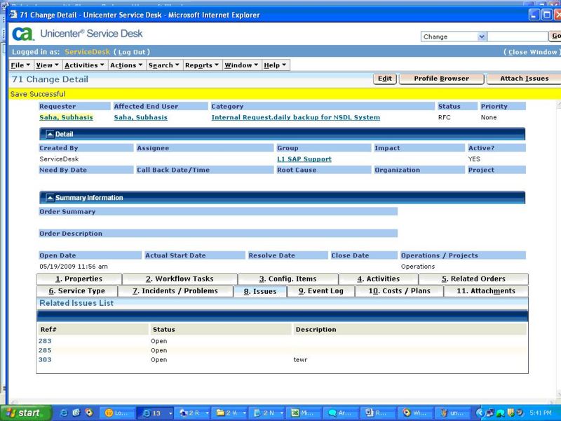Open the Activities menu

[x=83, y=65]
